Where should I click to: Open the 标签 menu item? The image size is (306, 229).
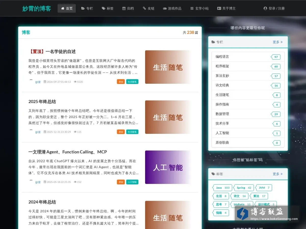coord(107,8)
